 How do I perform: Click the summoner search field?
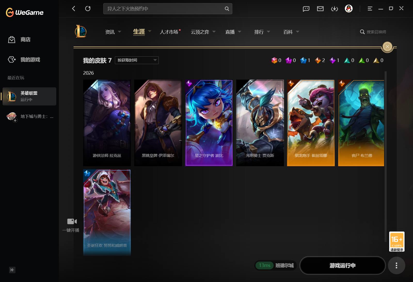tap(373, 32)
